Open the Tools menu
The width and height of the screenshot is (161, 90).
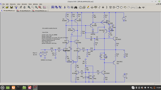[x=30, y=4]
